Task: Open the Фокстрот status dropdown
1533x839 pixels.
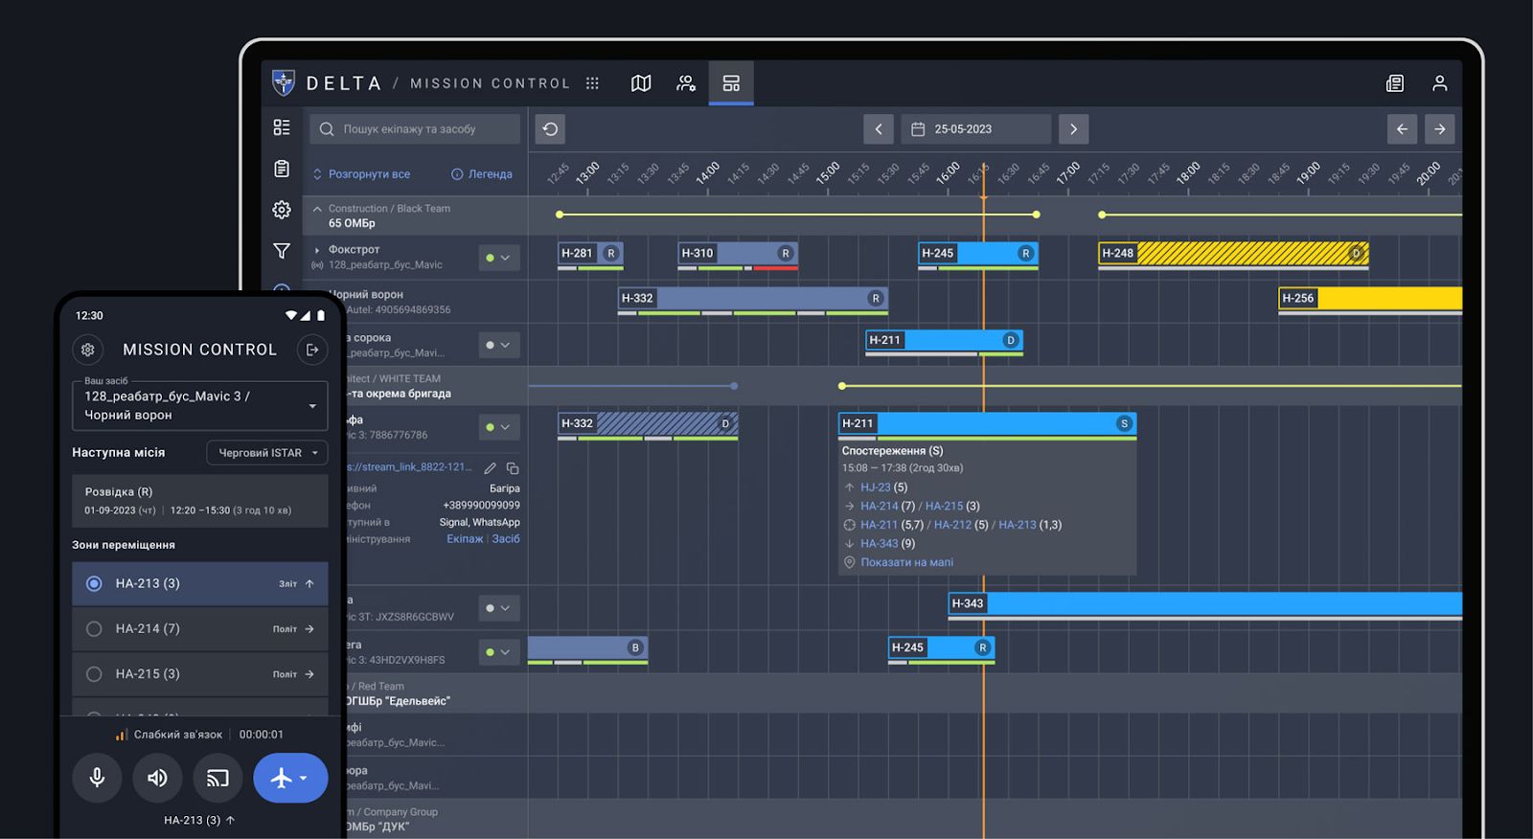Action: (498, 258)
